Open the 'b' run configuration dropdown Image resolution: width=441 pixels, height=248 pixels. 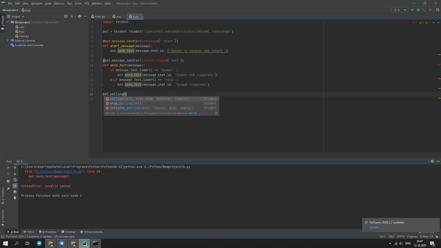pyautogui.click(x=400, y=10)
